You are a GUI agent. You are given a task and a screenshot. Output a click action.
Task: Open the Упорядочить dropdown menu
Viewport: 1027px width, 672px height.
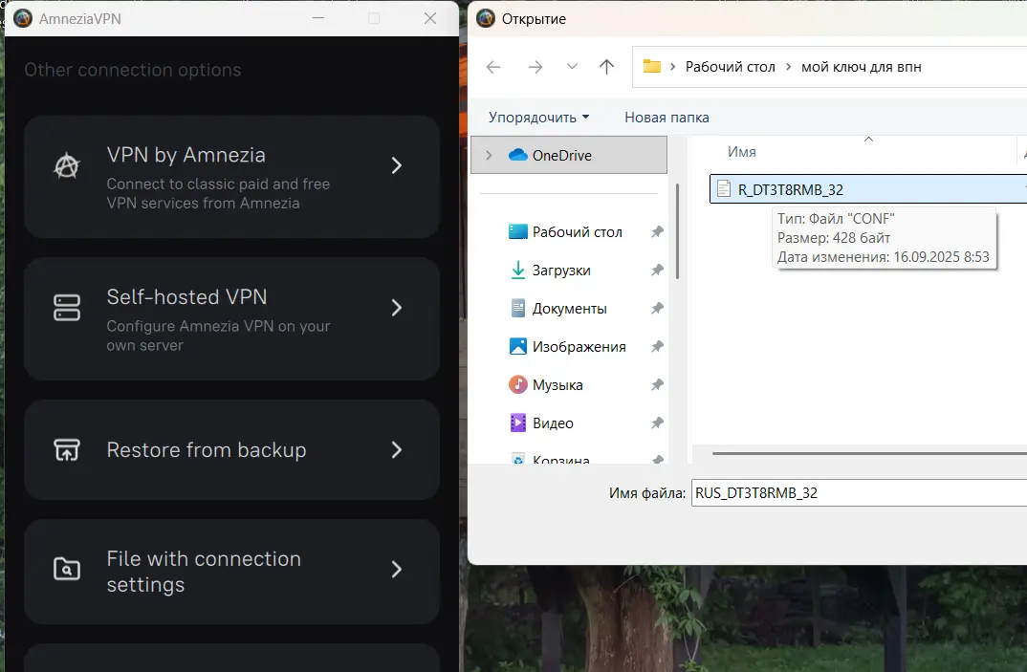[538, 118]
